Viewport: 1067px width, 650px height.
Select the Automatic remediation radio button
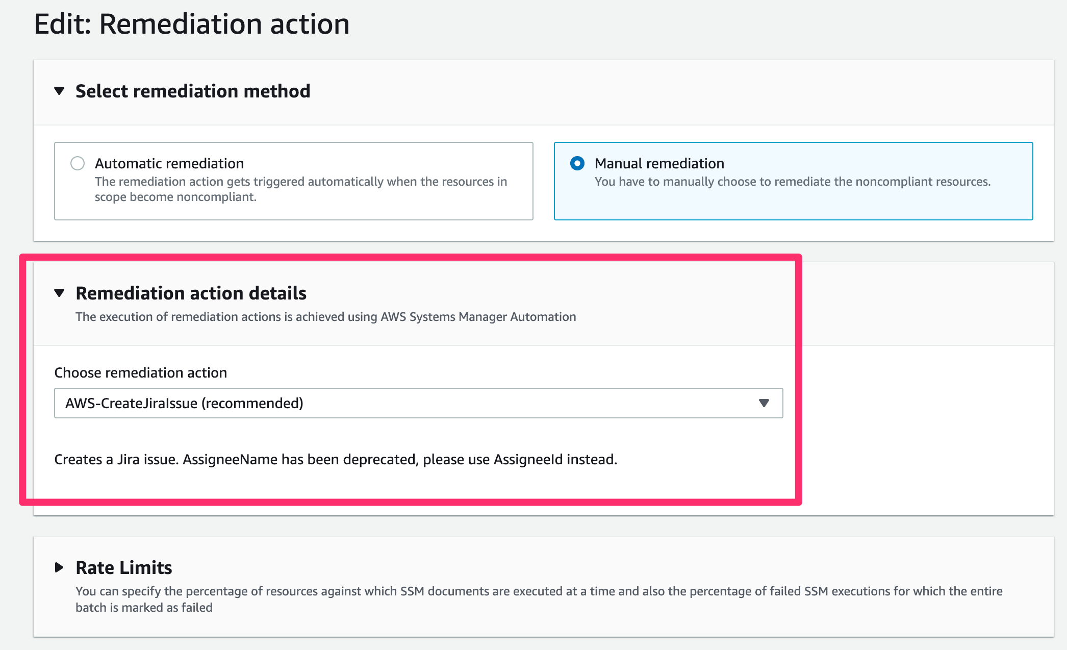pyautogui.click(x=78, y=163)
